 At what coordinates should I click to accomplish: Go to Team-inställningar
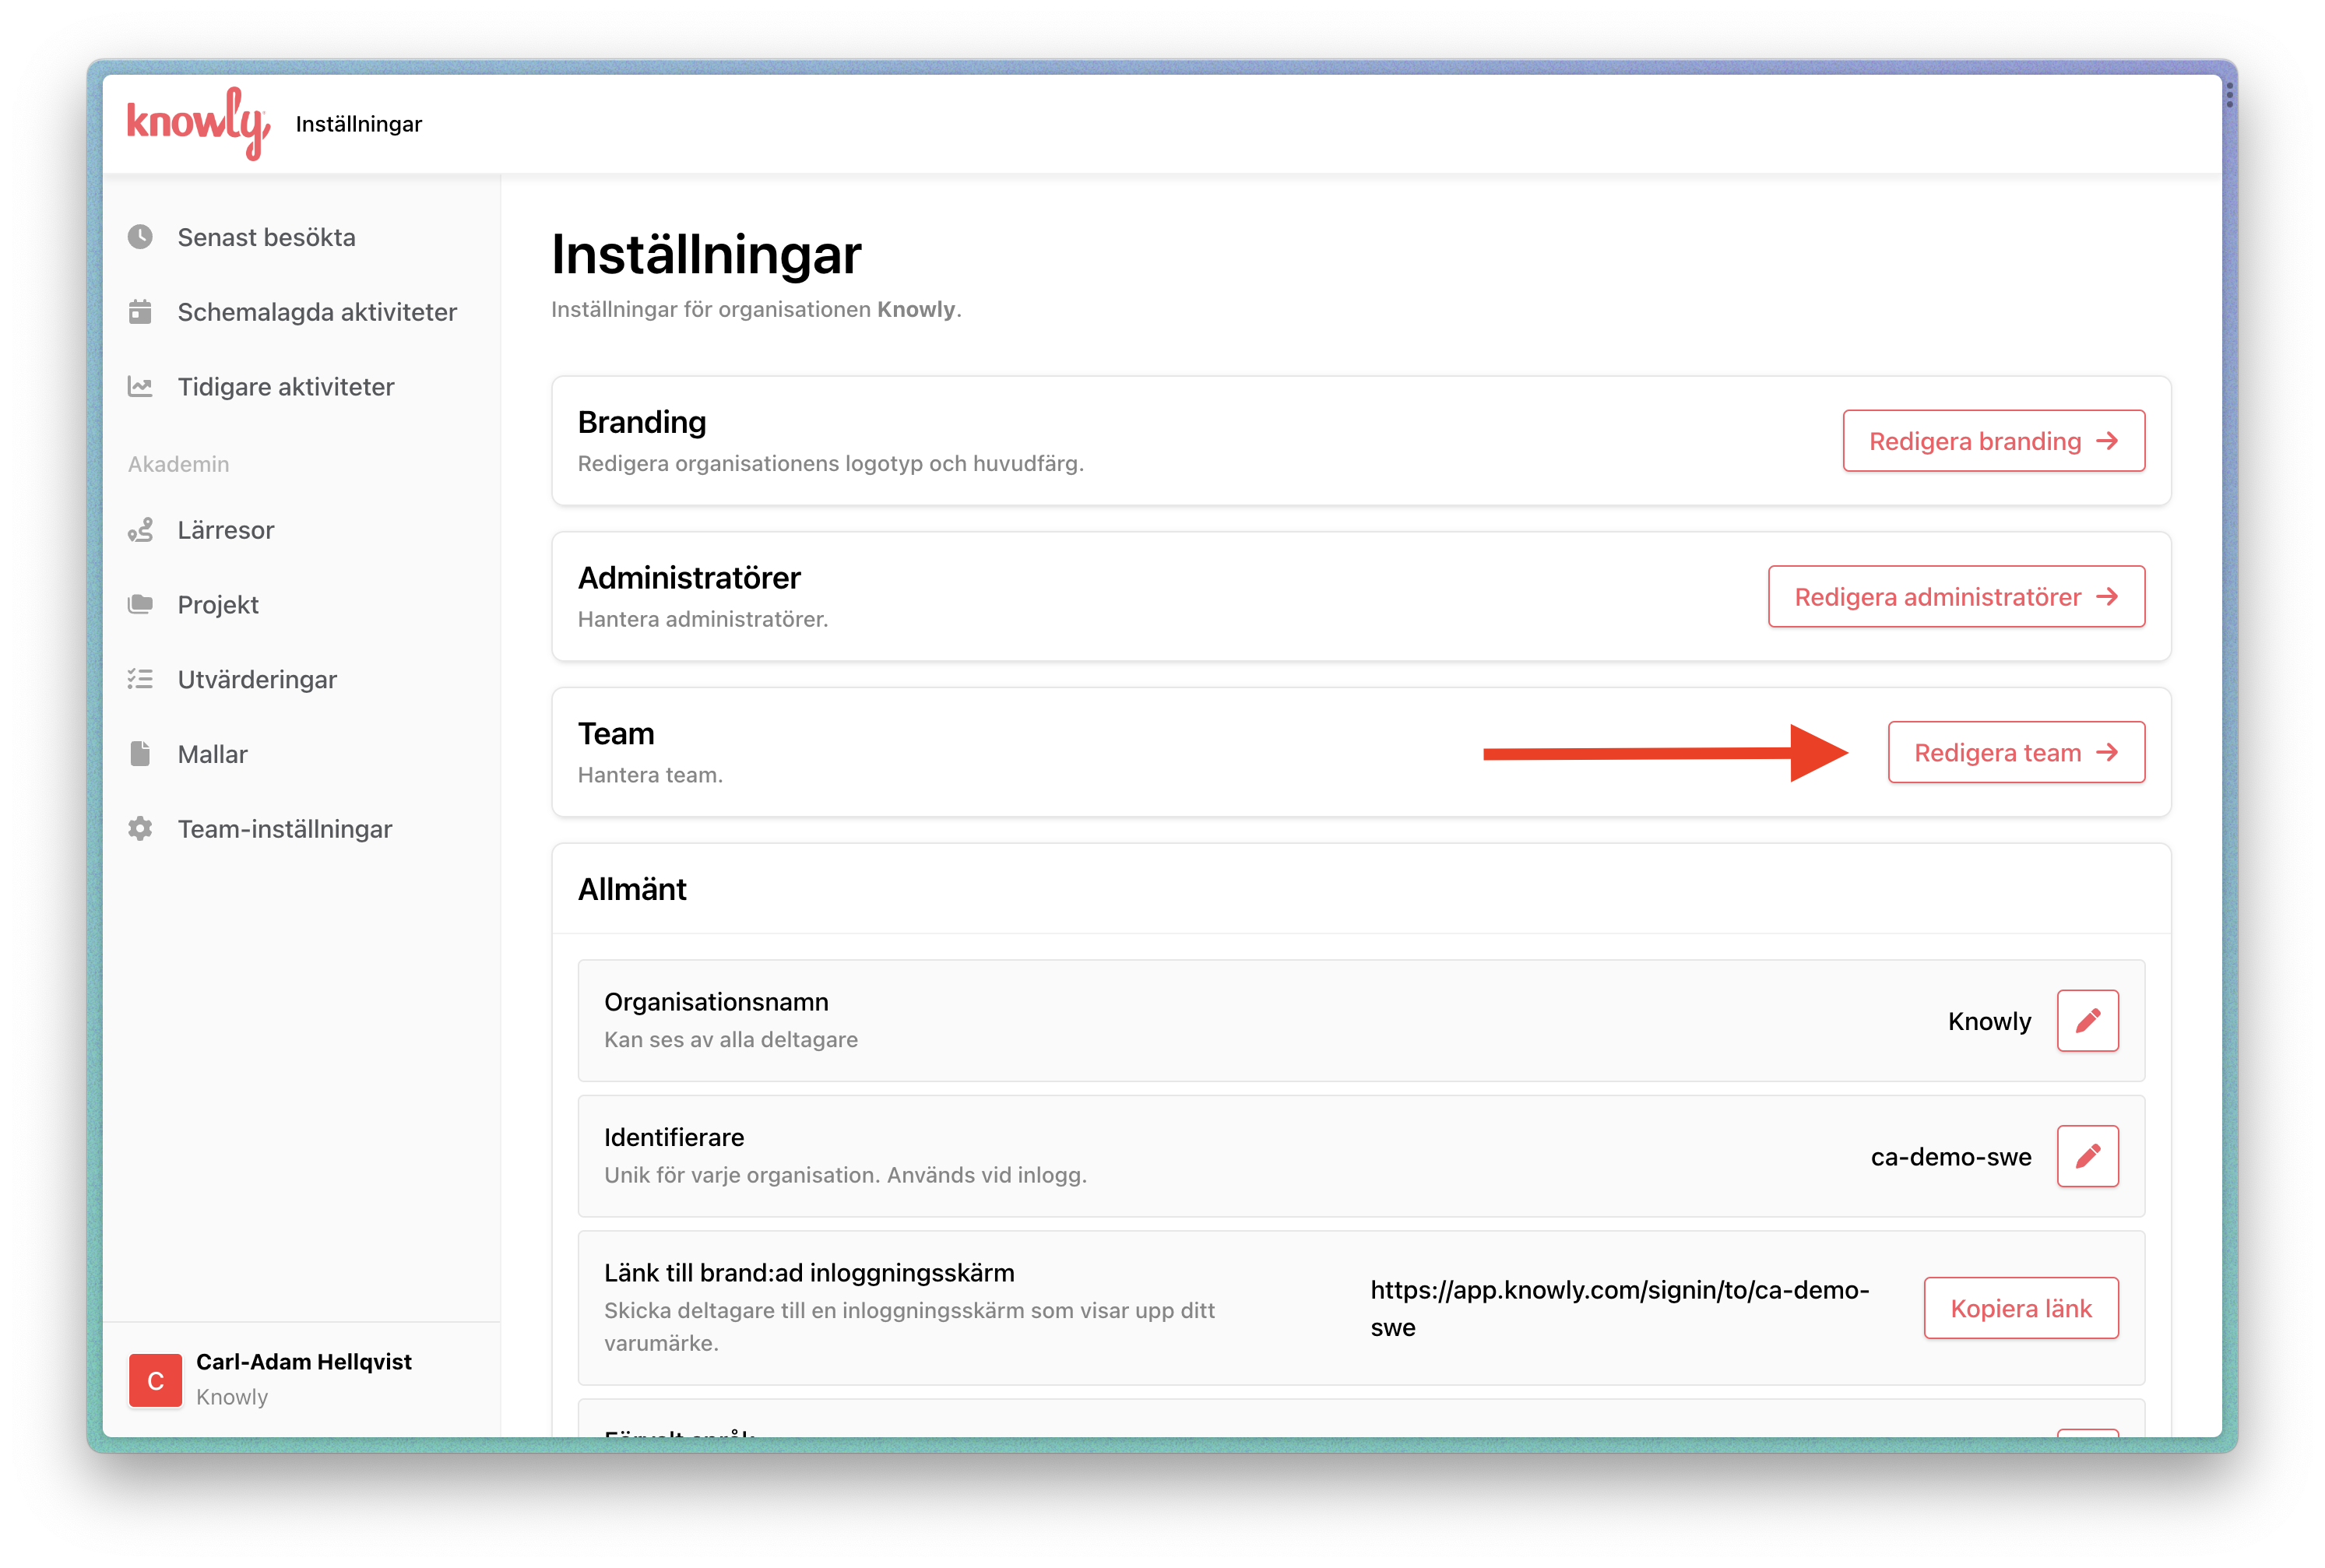[285, 829]
